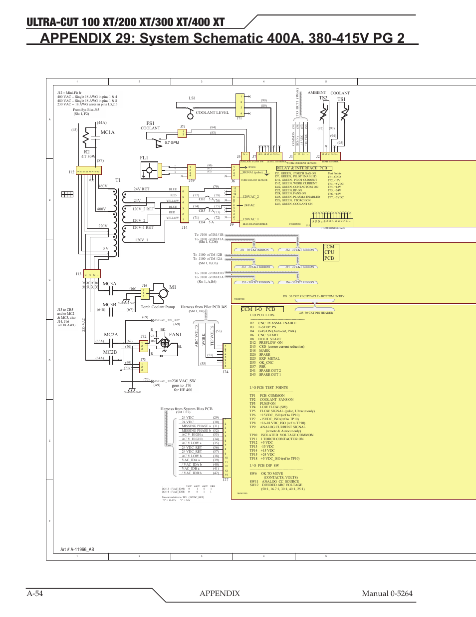476x617 pixels.
Task: Click the J49 connector block
Action: (x=191, y=172)
